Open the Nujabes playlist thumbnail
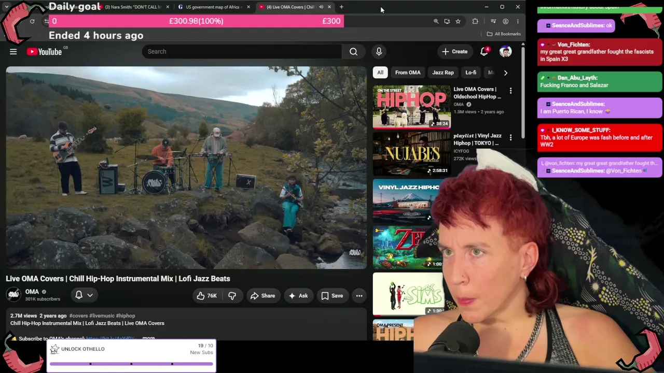 411,153
